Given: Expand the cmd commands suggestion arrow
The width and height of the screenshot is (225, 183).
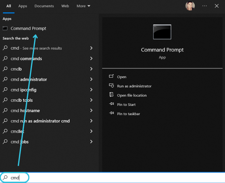Looking at the screenshot, I should coord(91,58).
